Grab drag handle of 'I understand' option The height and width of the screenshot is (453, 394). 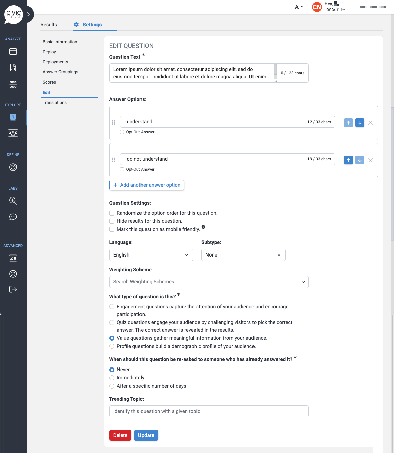click(x=114, y=123)
